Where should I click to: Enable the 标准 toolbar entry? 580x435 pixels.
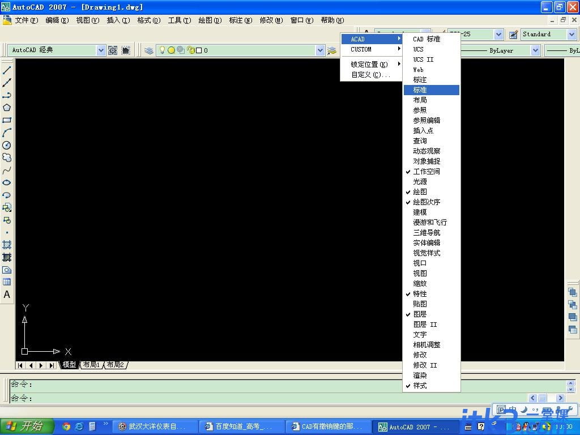click(431, 90)
